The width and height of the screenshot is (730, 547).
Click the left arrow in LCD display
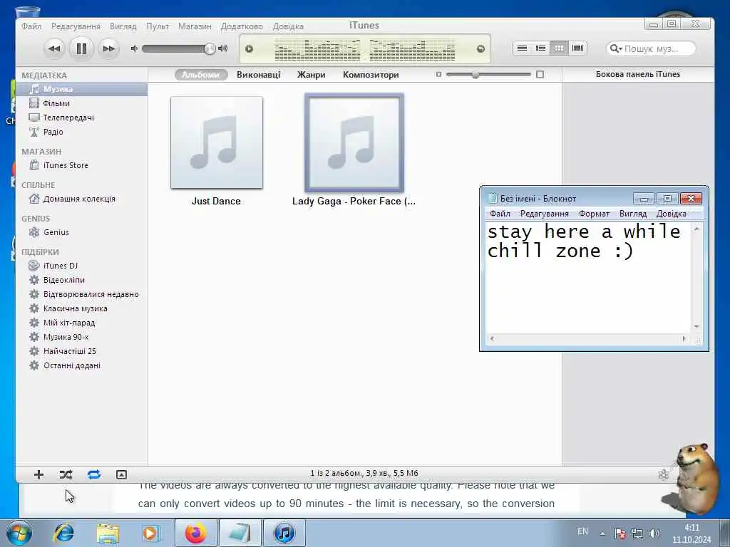click(x=249, y=49)
